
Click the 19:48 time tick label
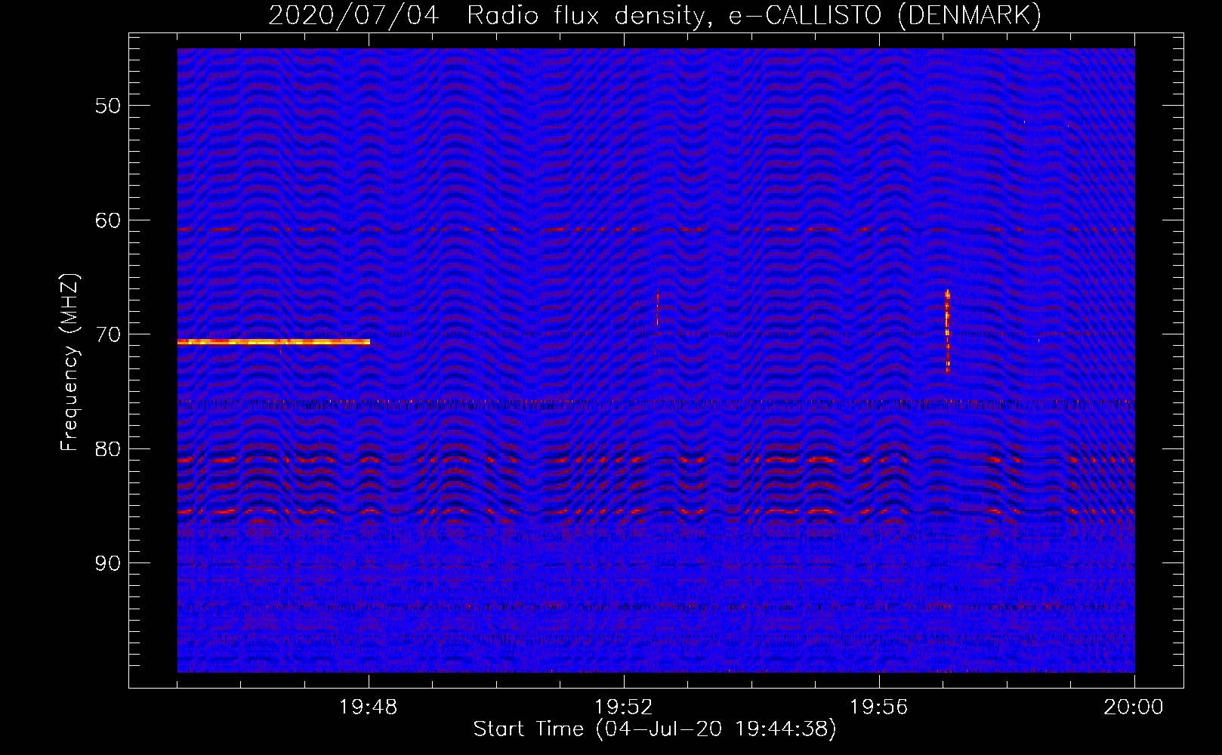coord(369,707)
